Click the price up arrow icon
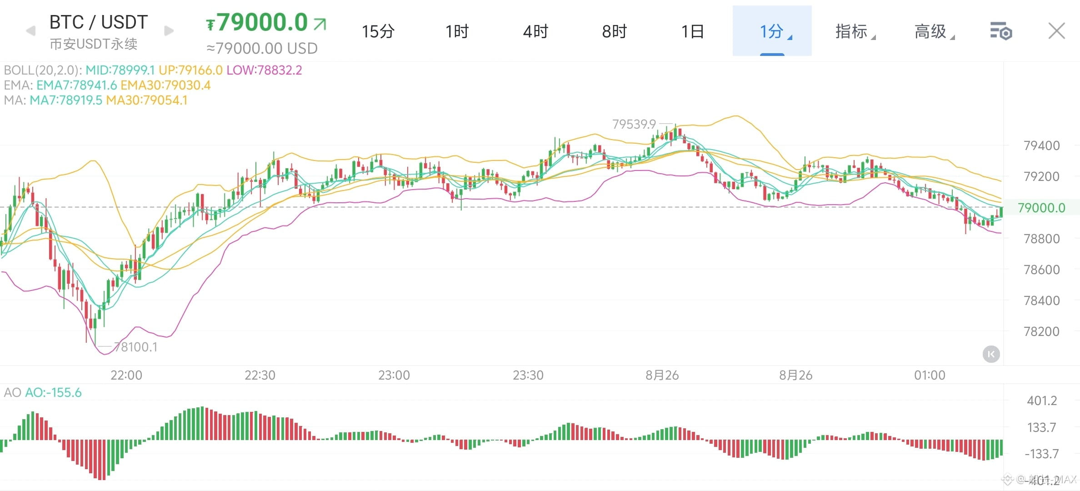Screen dimensions: 1080x491 click(x=320, y=24)
